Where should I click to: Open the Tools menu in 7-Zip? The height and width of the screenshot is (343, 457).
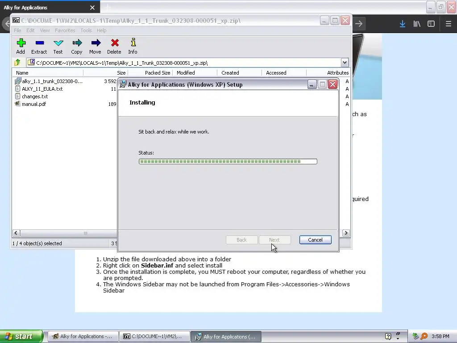[86, 30]
